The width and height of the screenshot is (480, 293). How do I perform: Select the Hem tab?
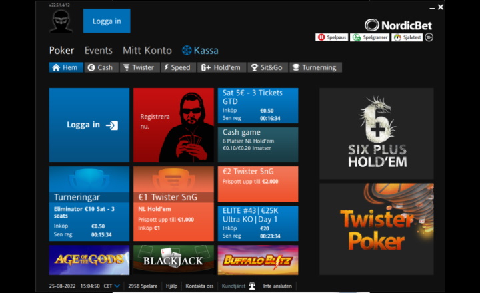[66, 67]
